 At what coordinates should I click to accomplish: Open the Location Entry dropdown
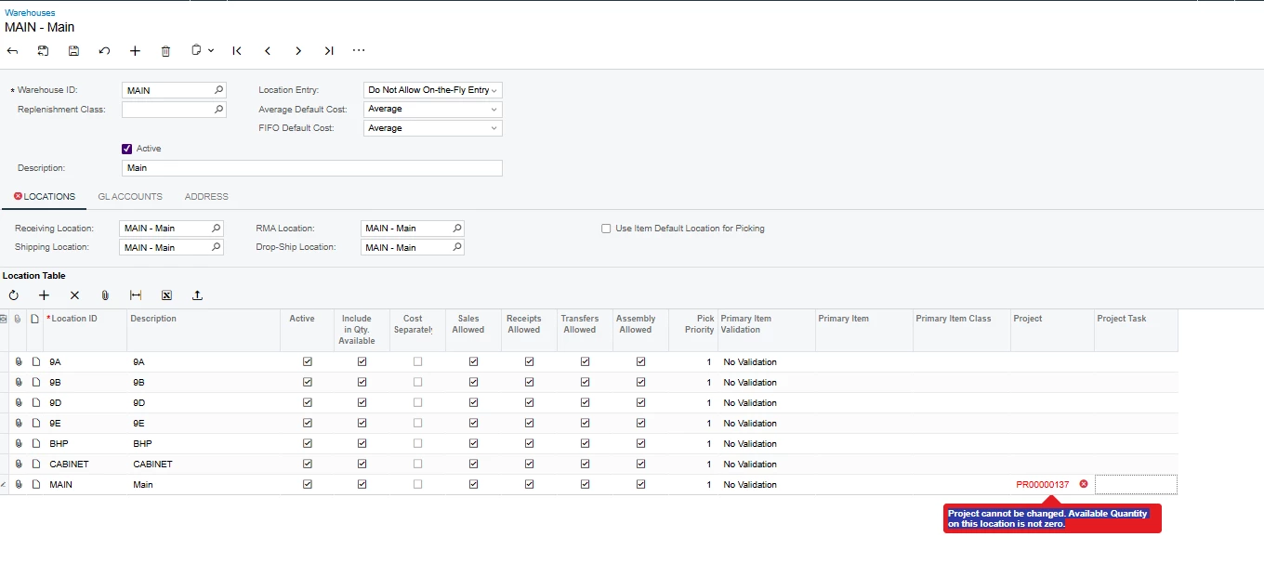[433, 90]
